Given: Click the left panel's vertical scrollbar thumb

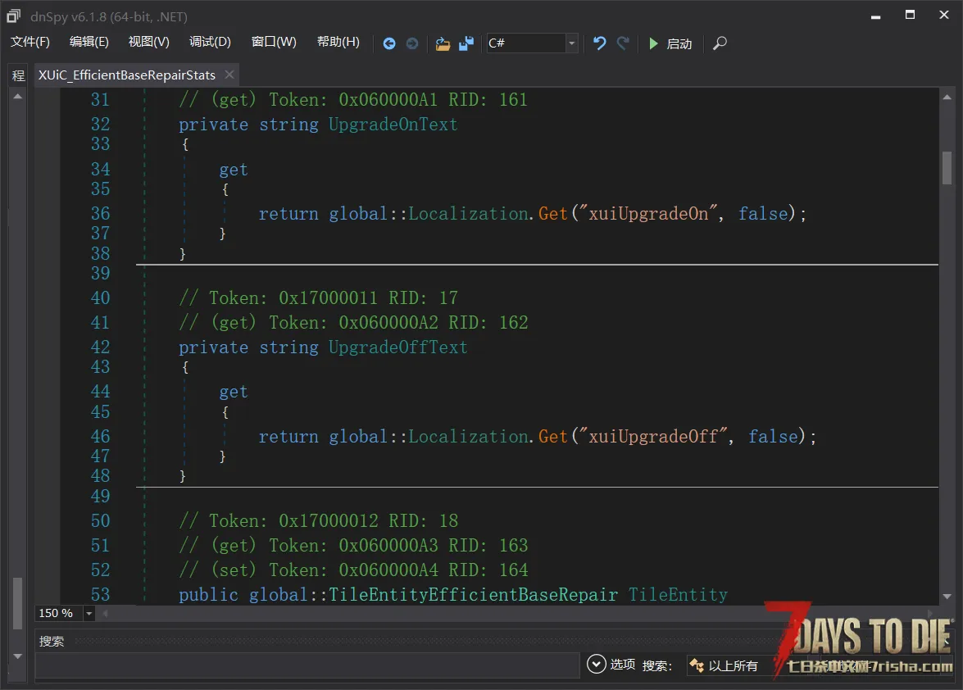Looking at the screenshot, I should coord(18,603).
